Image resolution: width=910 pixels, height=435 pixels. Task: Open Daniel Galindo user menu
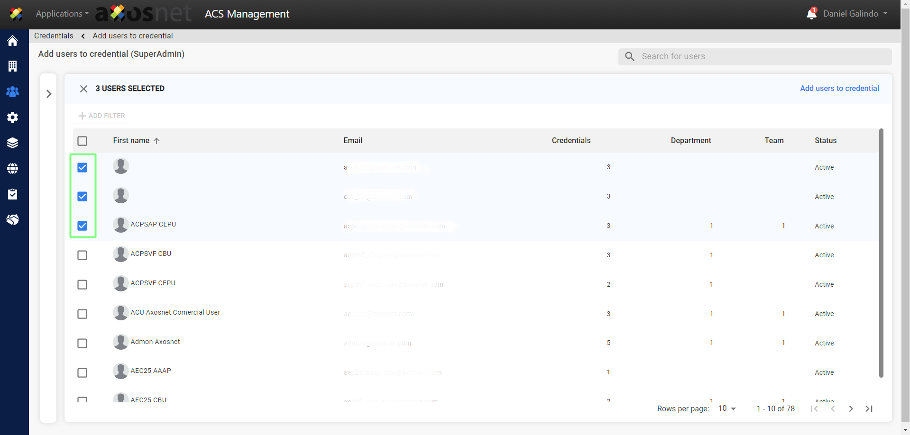coord(855,14)
